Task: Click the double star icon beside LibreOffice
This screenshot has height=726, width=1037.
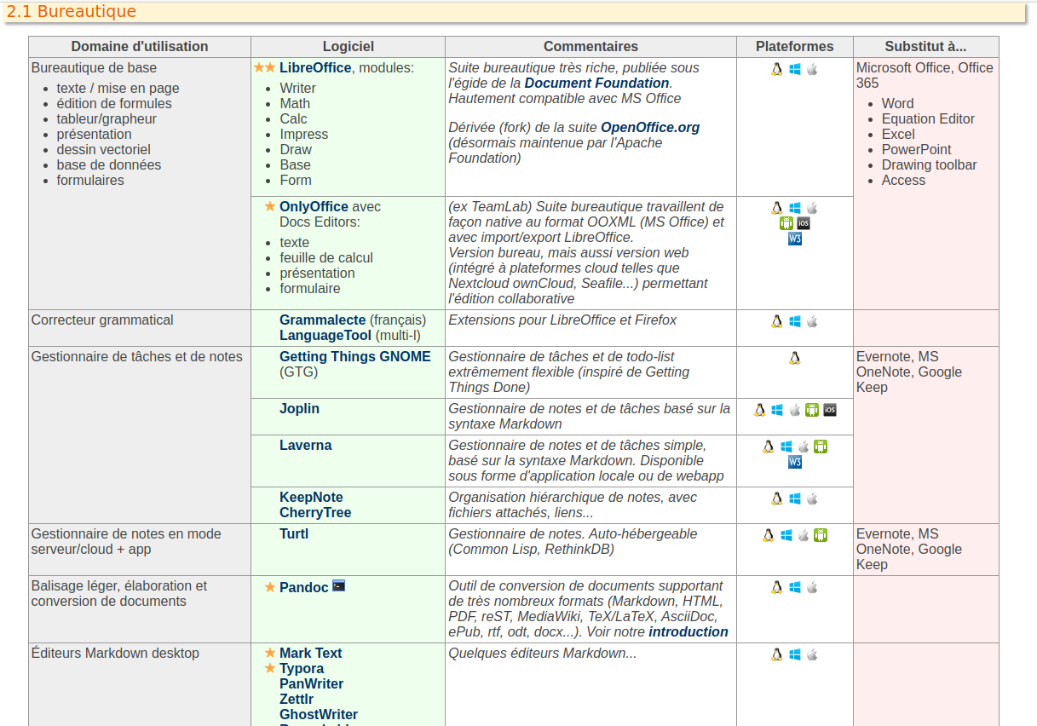Action: 264,68
